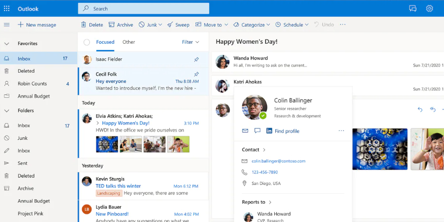Open more options in Colin Ballinger card
The image size is (444, 222).
[341, 131]
